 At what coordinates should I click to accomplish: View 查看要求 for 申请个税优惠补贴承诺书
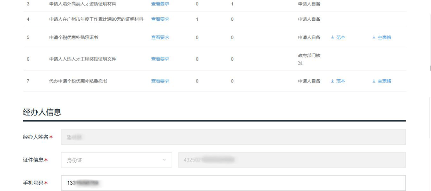(x=160, y=37)
